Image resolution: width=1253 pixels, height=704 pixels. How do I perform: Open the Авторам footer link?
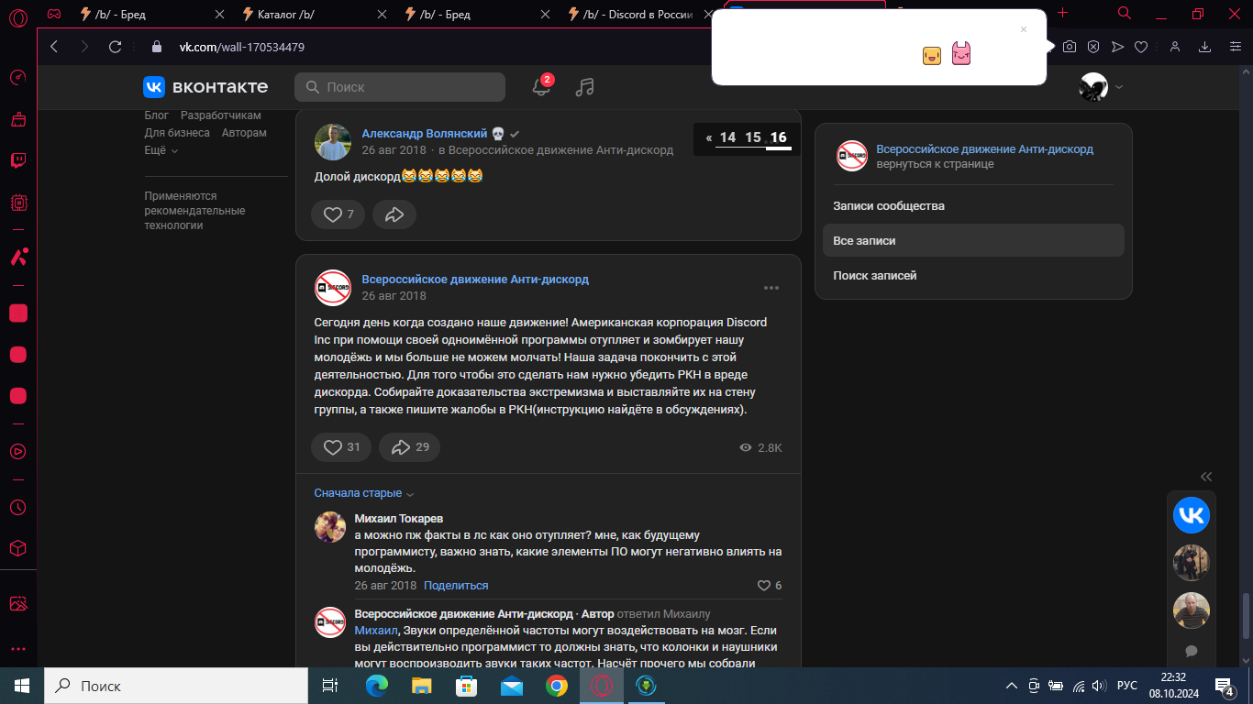(244, 133)
